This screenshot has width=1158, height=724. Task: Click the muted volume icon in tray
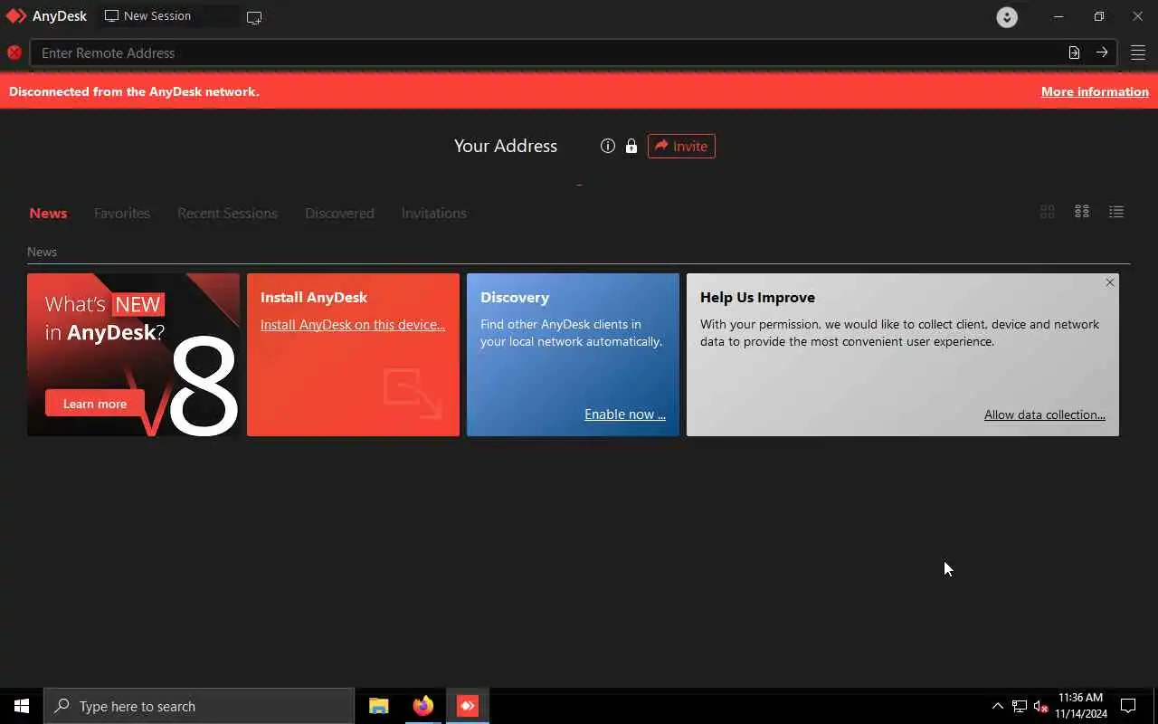1041,706
